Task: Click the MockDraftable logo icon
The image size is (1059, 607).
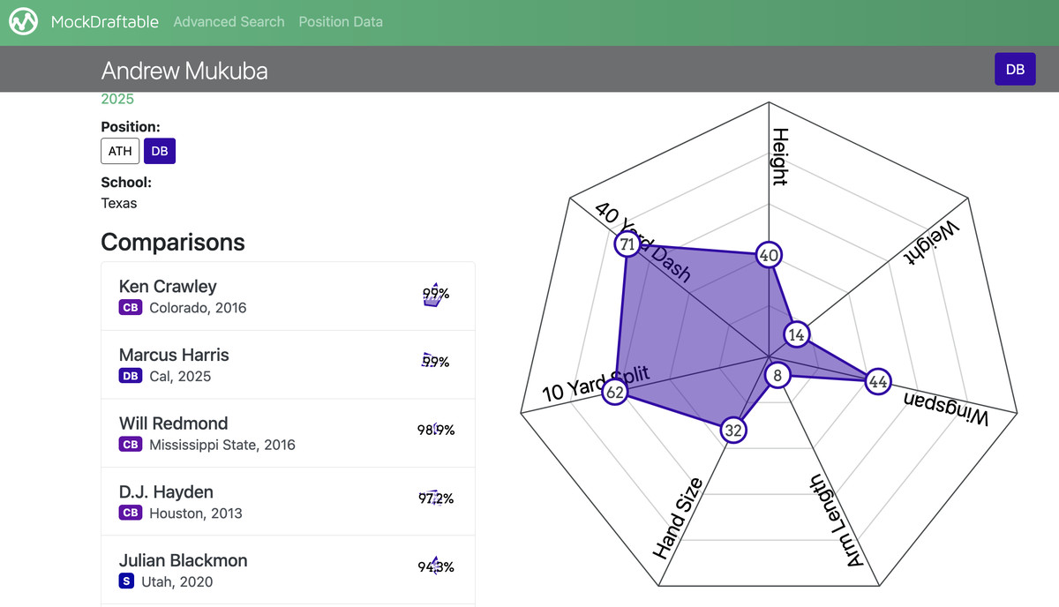Action: [24, 22]
